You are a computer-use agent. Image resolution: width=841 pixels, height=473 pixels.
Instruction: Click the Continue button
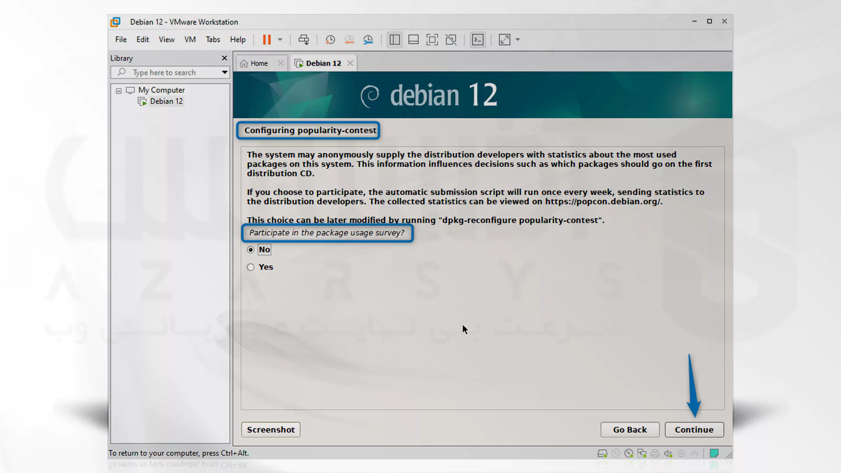click(x=694, y=429)
